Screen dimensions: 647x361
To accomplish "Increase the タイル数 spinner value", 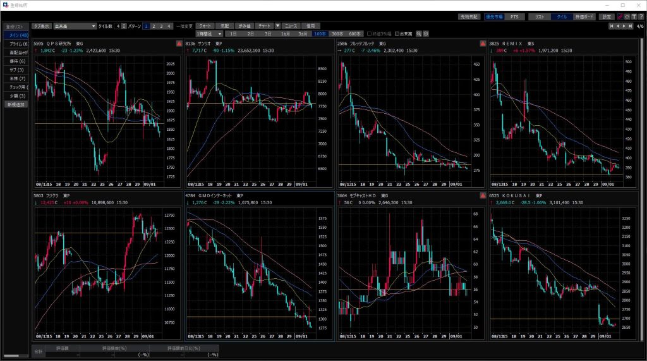I will [124, 25].
